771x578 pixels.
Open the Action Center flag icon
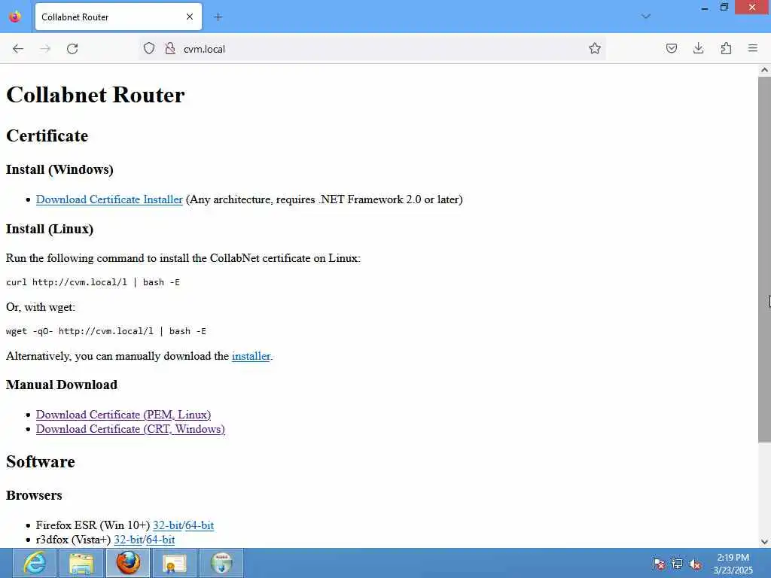[658, 564]
